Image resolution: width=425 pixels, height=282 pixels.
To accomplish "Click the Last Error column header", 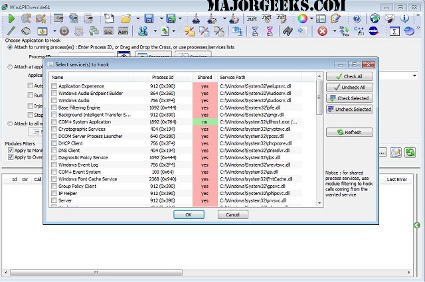I will coord(397,179).
